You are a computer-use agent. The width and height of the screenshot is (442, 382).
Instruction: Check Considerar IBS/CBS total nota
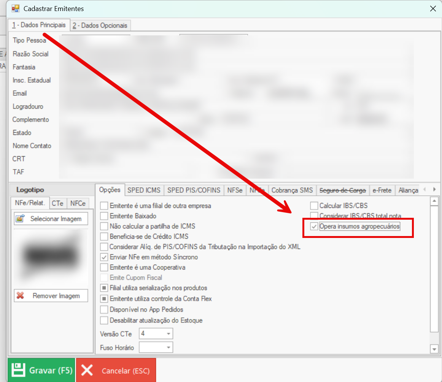[x=314, y=216]
